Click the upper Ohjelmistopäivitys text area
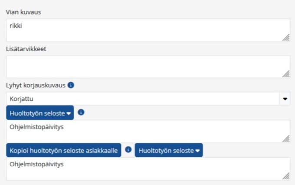This screenshot has height=185, width=295. pyautogui.click(x=147, y=132)
